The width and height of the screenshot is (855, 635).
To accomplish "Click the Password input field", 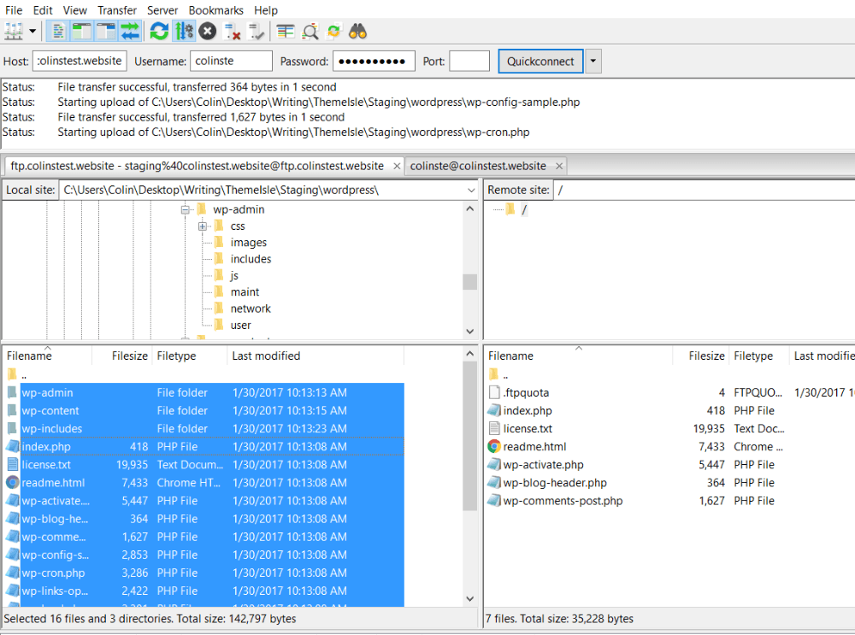I will [x=374, y=61].
